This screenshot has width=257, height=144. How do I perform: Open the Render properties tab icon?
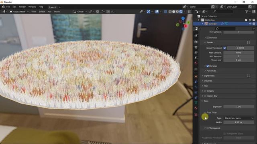[196, 42]
